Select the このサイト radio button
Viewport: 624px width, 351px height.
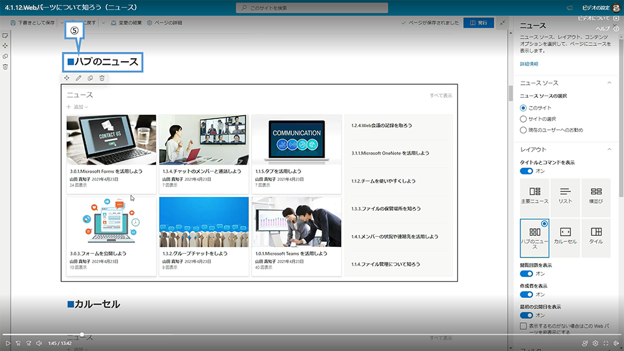pos(524,108)
